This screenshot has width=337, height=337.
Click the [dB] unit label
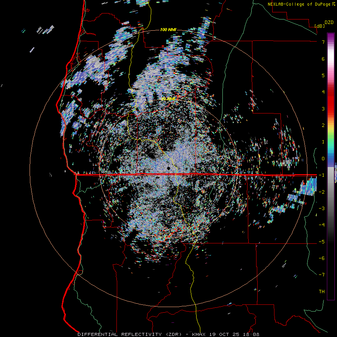pos(320,26)
